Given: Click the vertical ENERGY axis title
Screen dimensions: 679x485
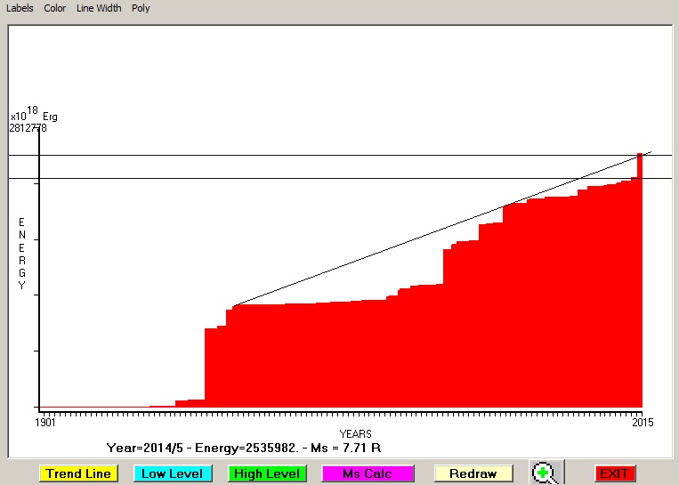Looking at the screenshot, I should pos(22,254).
